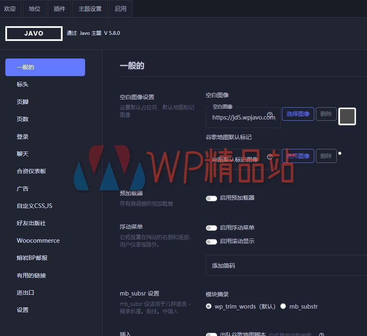Enable the 启用预加载器 toggle

pos(212,198)
